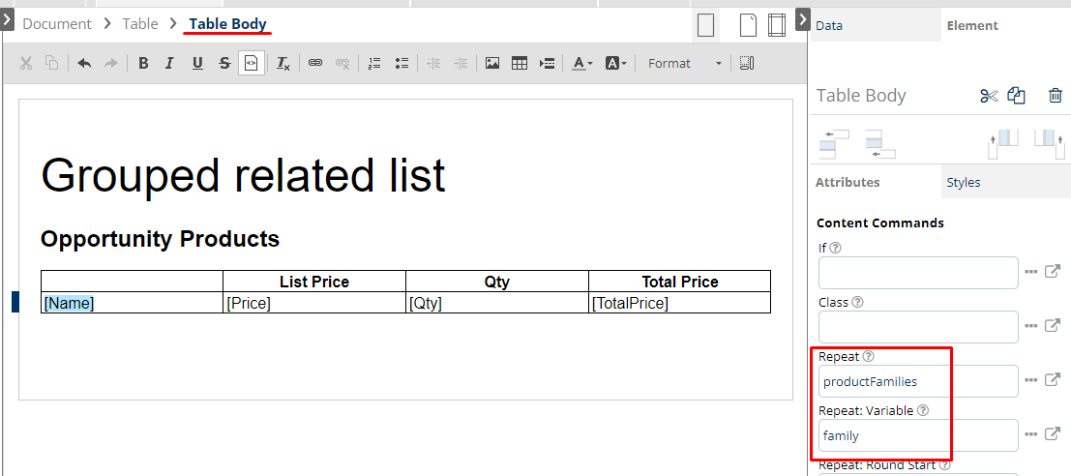Click the Remove Format icon

(283, 63)
